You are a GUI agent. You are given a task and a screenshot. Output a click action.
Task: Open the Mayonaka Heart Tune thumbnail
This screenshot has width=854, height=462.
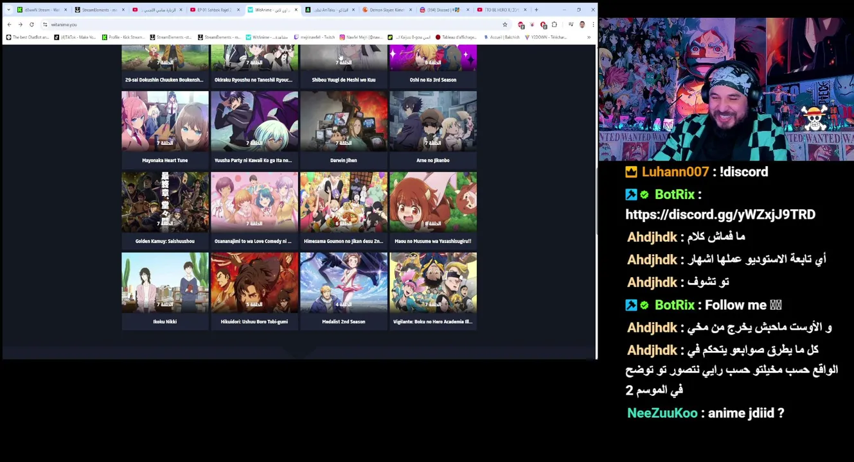coord(165,121)
